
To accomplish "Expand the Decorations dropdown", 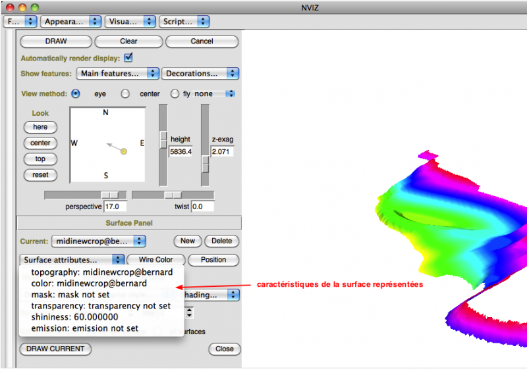I will (x=200, y=74).
